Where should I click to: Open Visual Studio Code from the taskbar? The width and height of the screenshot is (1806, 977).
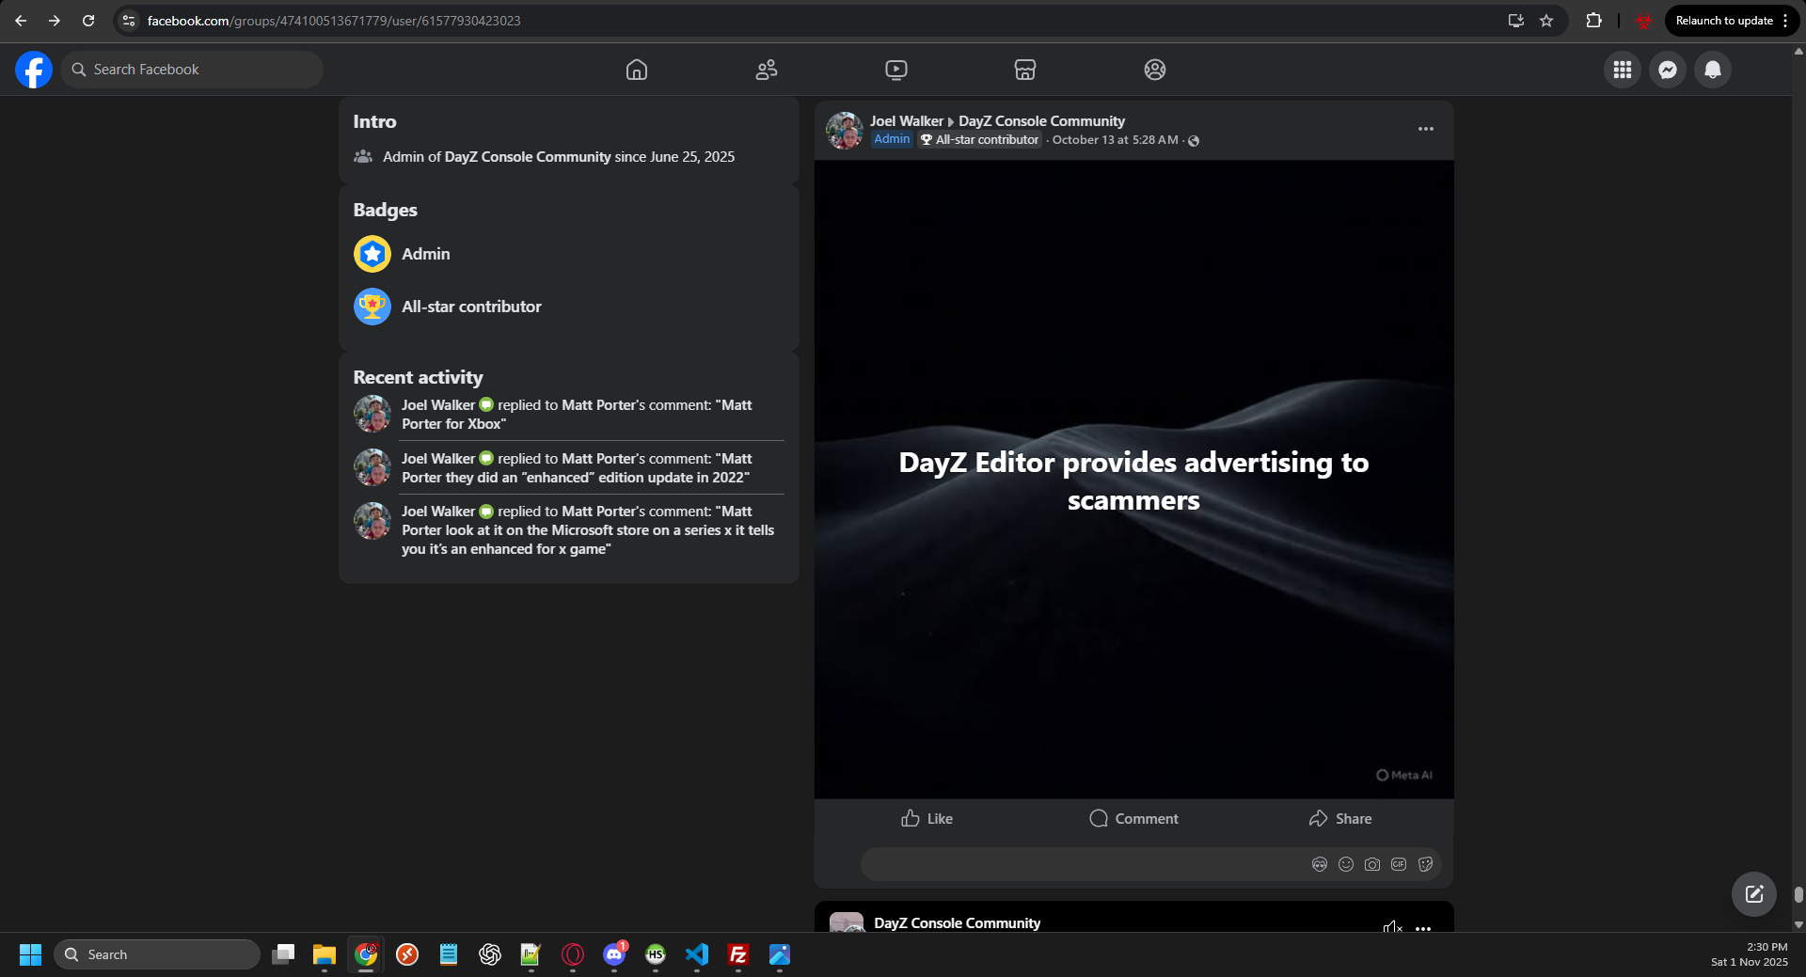coord(697,954)
